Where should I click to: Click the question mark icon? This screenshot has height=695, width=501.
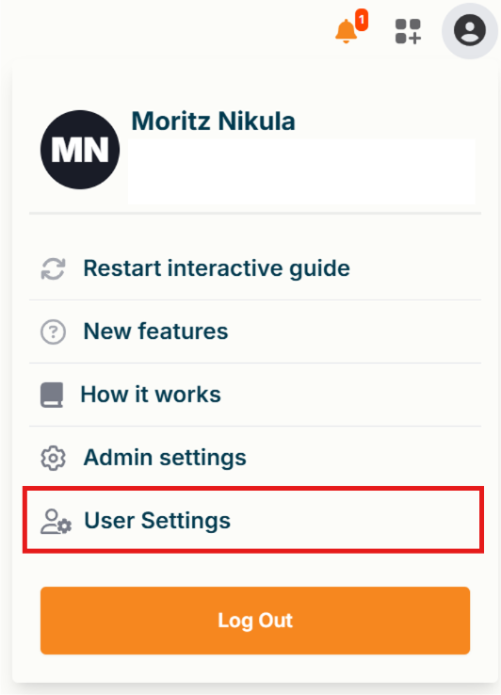pos(53,332)
